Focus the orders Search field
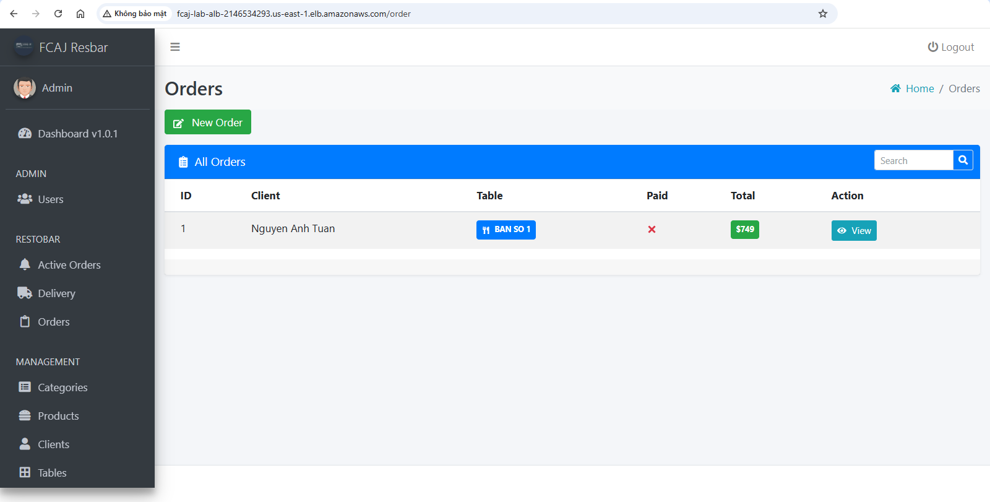The width and height of the screenshot is (990, 502). pyautogui.click(x=914, y=160)
